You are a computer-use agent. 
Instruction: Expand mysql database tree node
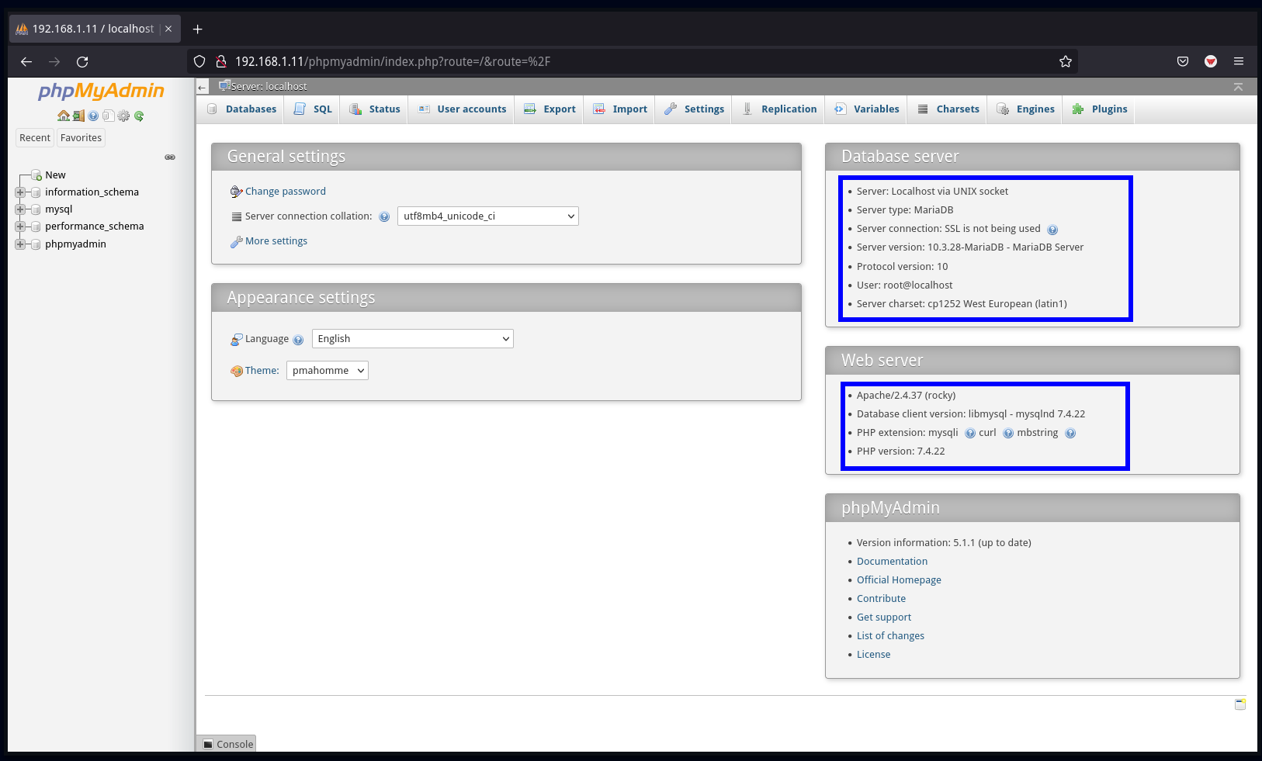coord(20,209)
